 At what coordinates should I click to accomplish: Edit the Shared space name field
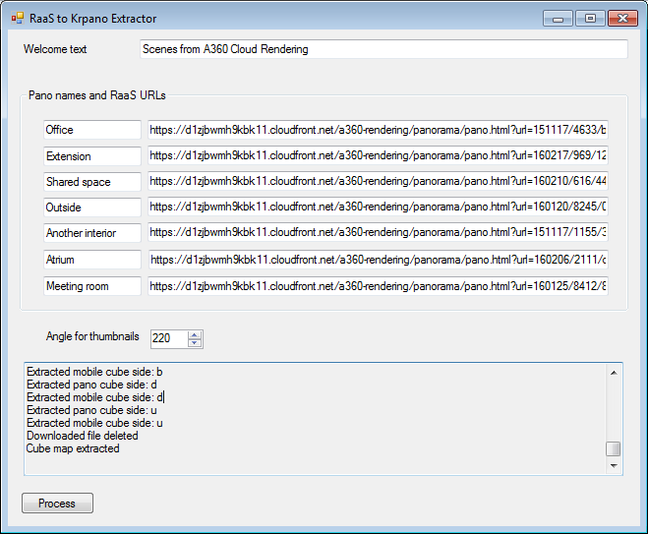[x=92, y=182]
